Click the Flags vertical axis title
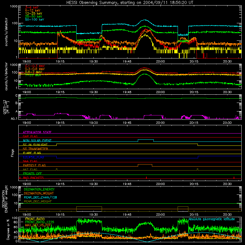This screenshot has width=245, height=245. (13, 153)
